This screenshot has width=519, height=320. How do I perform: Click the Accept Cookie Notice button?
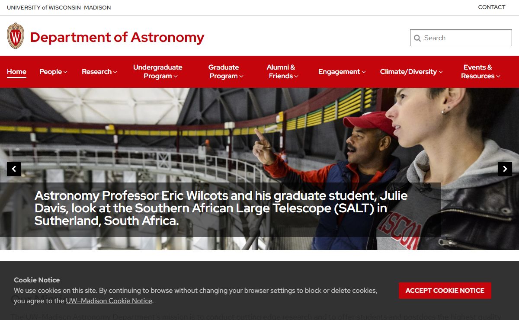[445, 291]
